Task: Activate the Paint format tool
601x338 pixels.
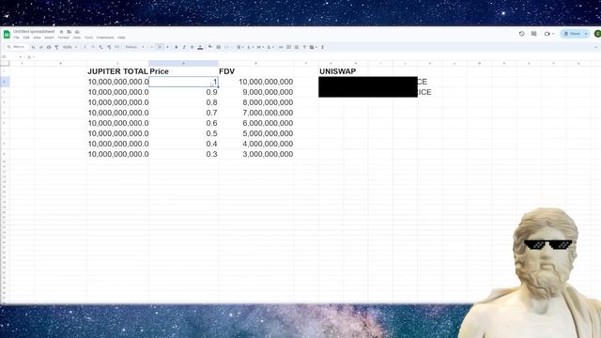Action: pos(56,47)
